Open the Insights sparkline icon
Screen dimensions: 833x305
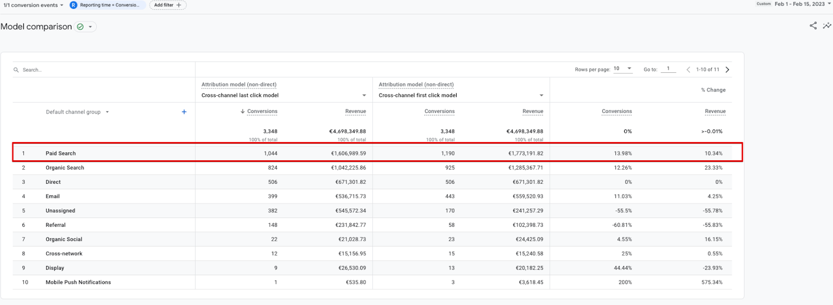click(x=827, y=26)
